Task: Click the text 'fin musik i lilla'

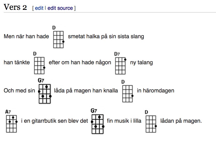Action: click(x=124, y=121)
